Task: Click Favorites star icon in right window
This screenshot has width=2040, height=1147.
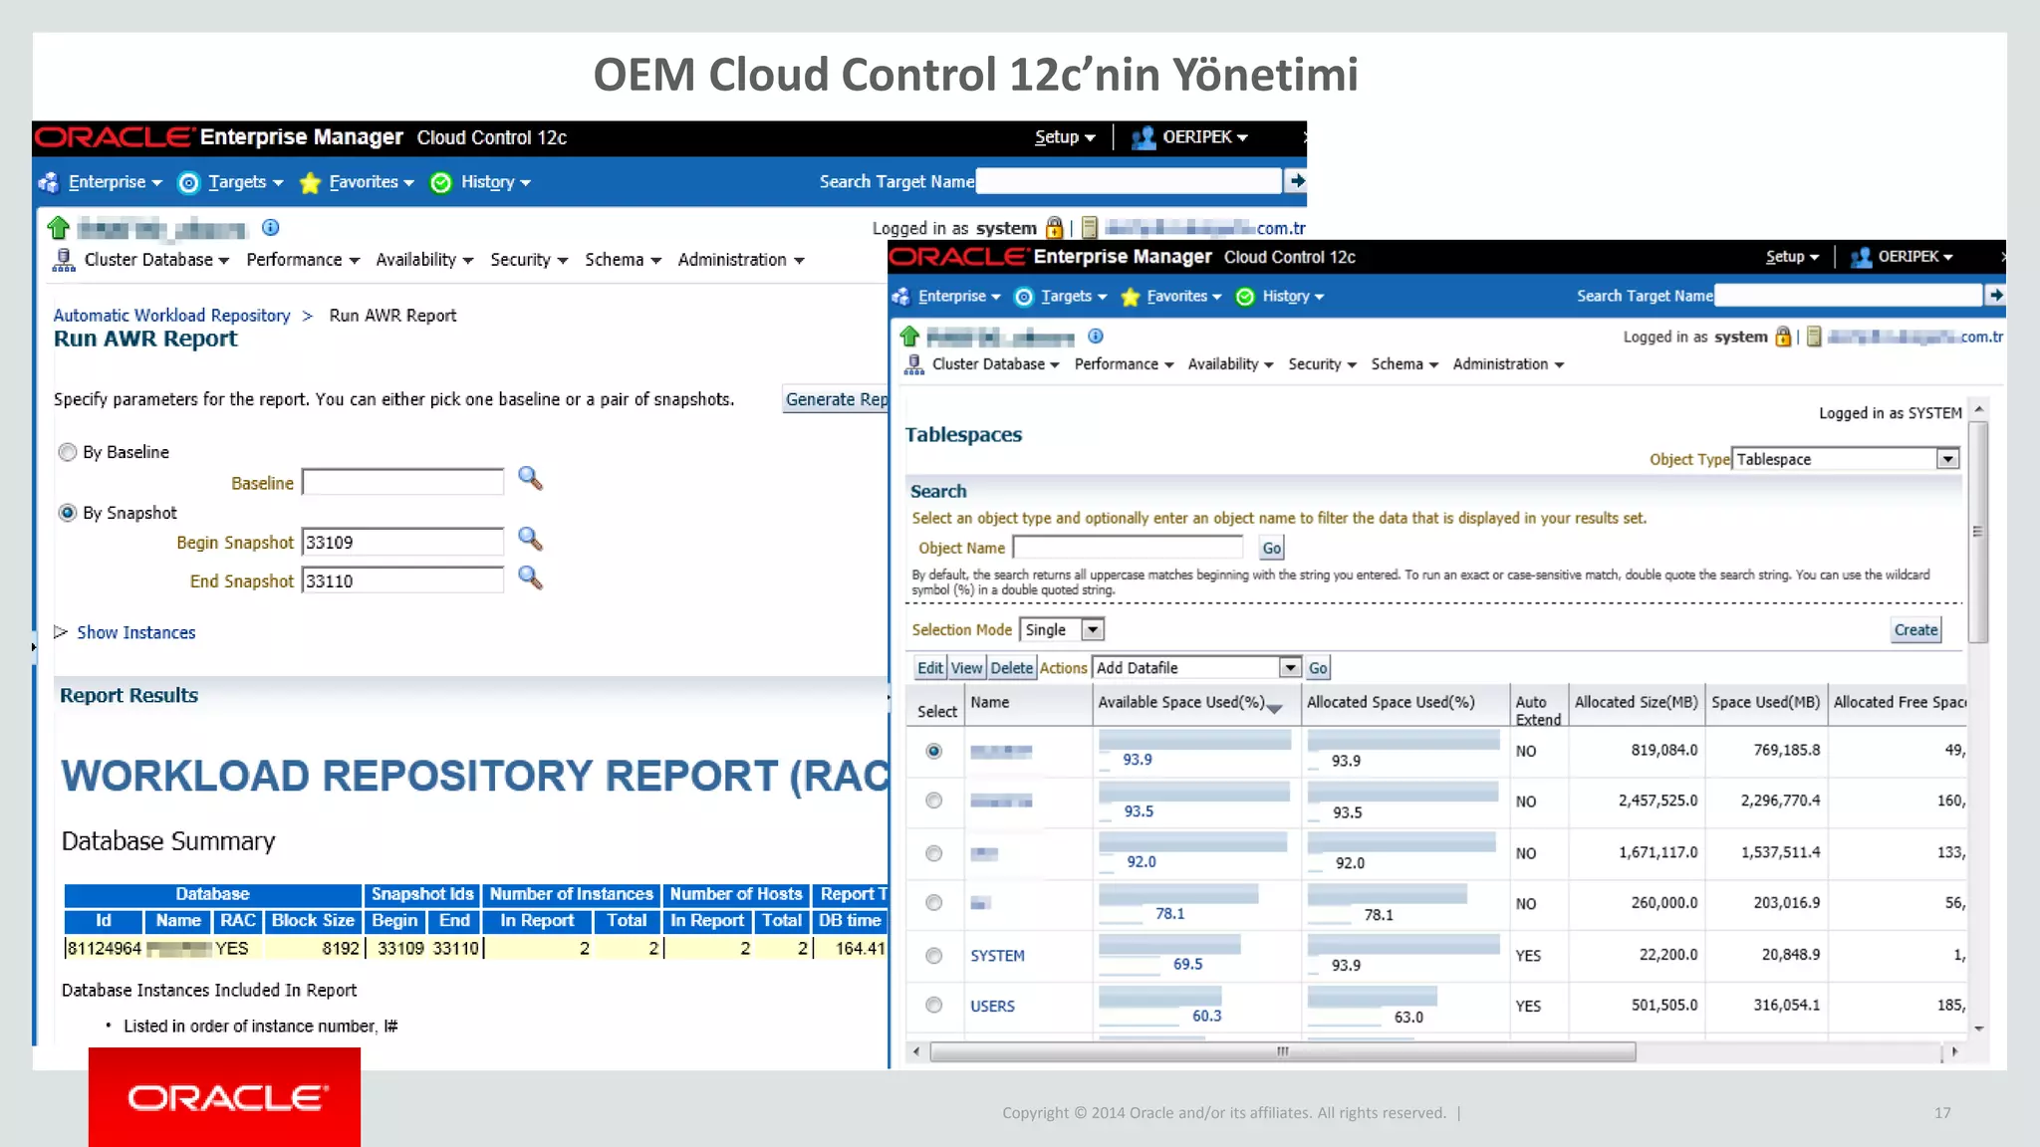Action: point(1130,297)
